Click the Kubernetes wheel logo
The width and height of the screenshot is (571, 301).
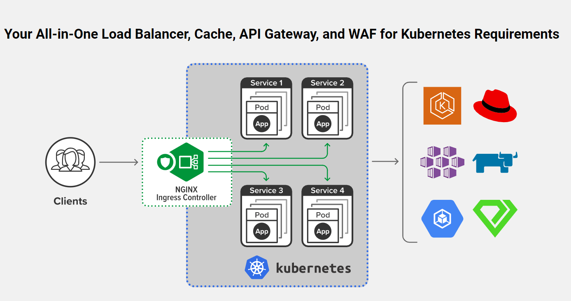[257, 268]
